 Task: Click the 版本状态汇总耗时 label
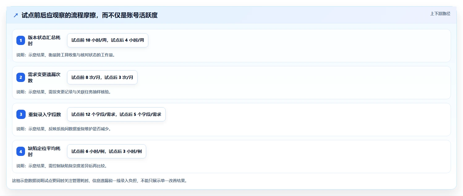coord(44,40)
